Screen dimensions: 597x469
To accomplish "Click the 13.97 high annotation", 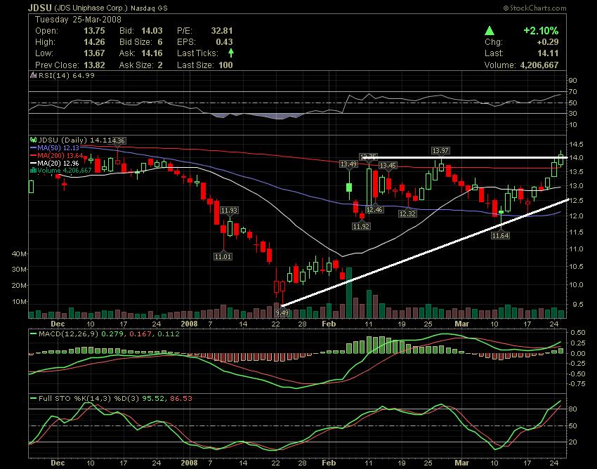I will [440, 151].
